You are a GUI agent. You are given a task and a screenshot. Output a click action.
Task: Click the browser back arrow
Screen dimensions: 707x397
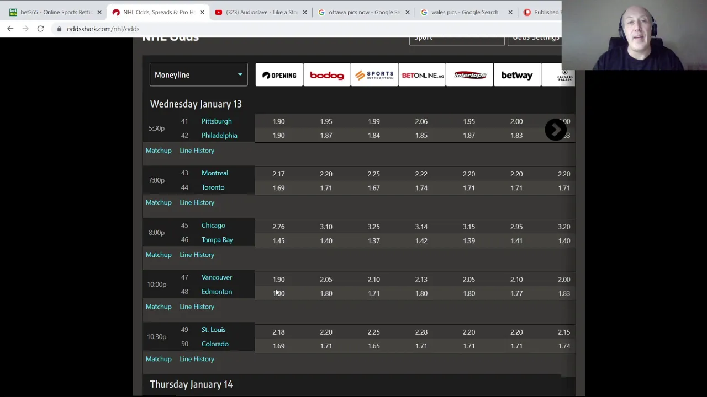10,29
